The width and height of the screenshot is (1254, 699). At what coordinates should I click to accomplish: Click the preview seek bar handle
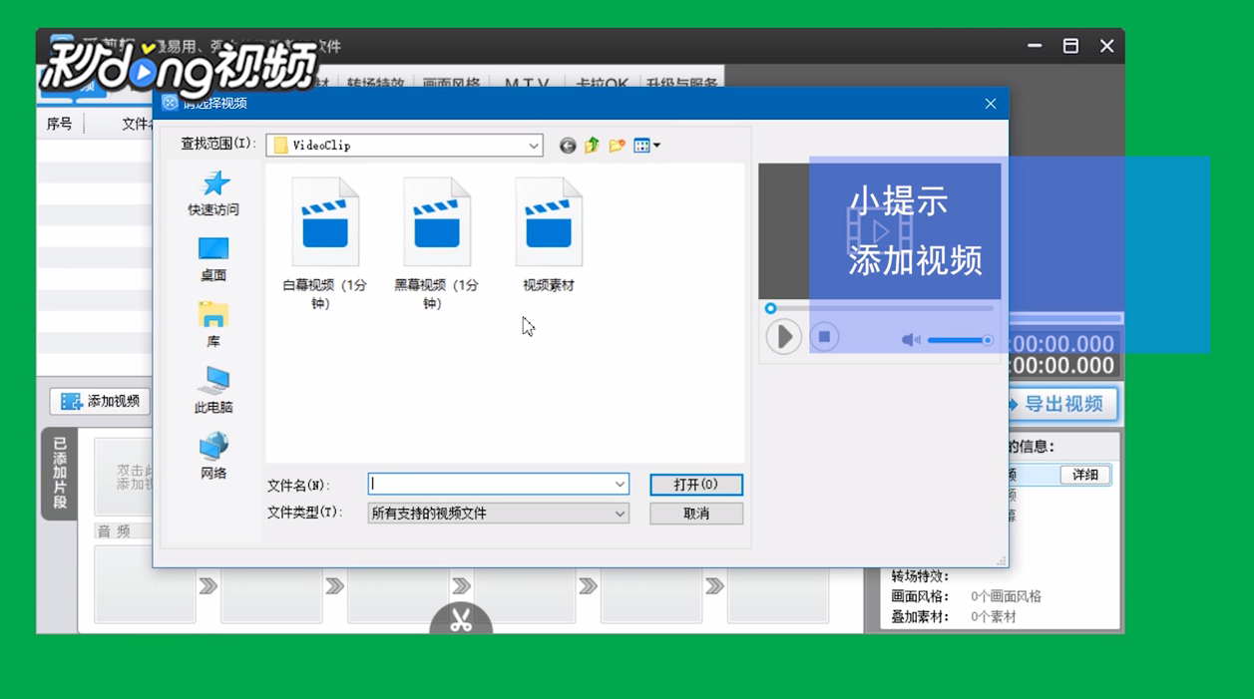pyautogui.click(x=770, y=309)
